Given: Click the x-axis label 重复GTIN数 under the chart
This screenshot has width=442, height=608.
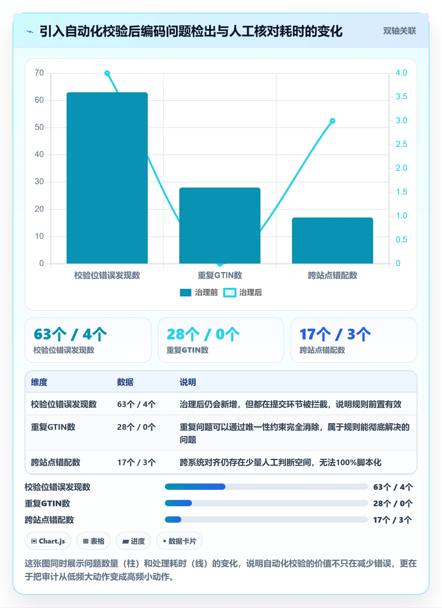Looking at the screenshot, I should point(220,275).
